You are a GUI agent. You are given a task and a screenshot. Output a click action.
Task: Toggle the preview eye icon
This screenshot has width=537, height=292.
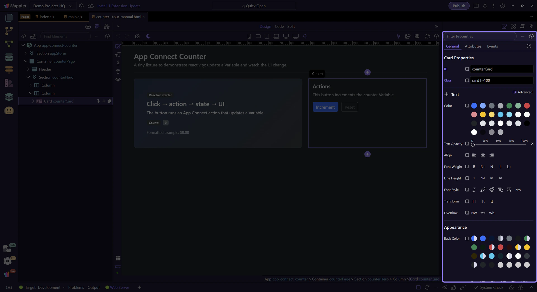click(118, 80)
